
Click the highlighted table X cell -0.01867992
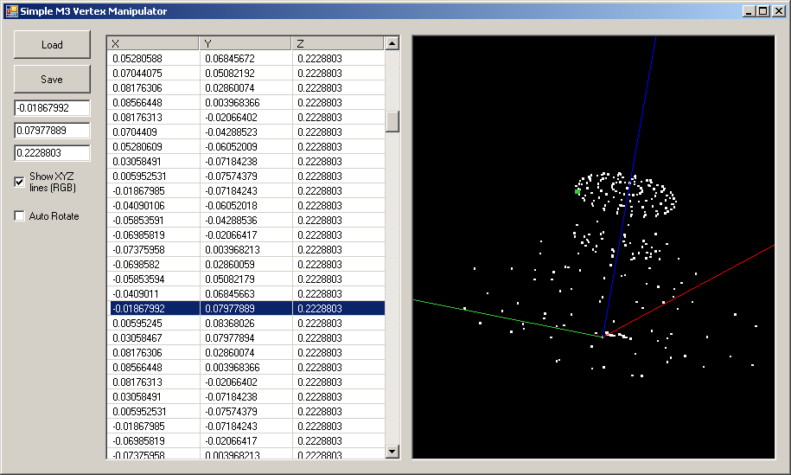coord(154,308)
